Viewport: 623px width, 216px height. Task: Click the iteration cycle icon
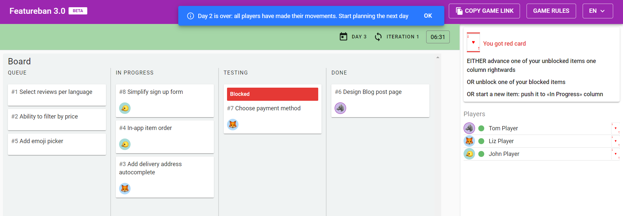pos(378,36)
